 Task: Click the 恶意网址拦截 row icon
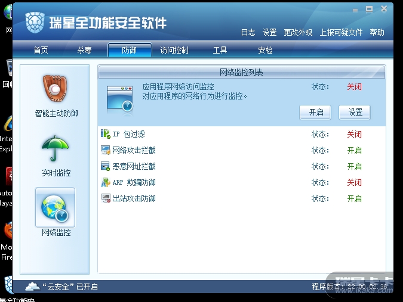105,166
